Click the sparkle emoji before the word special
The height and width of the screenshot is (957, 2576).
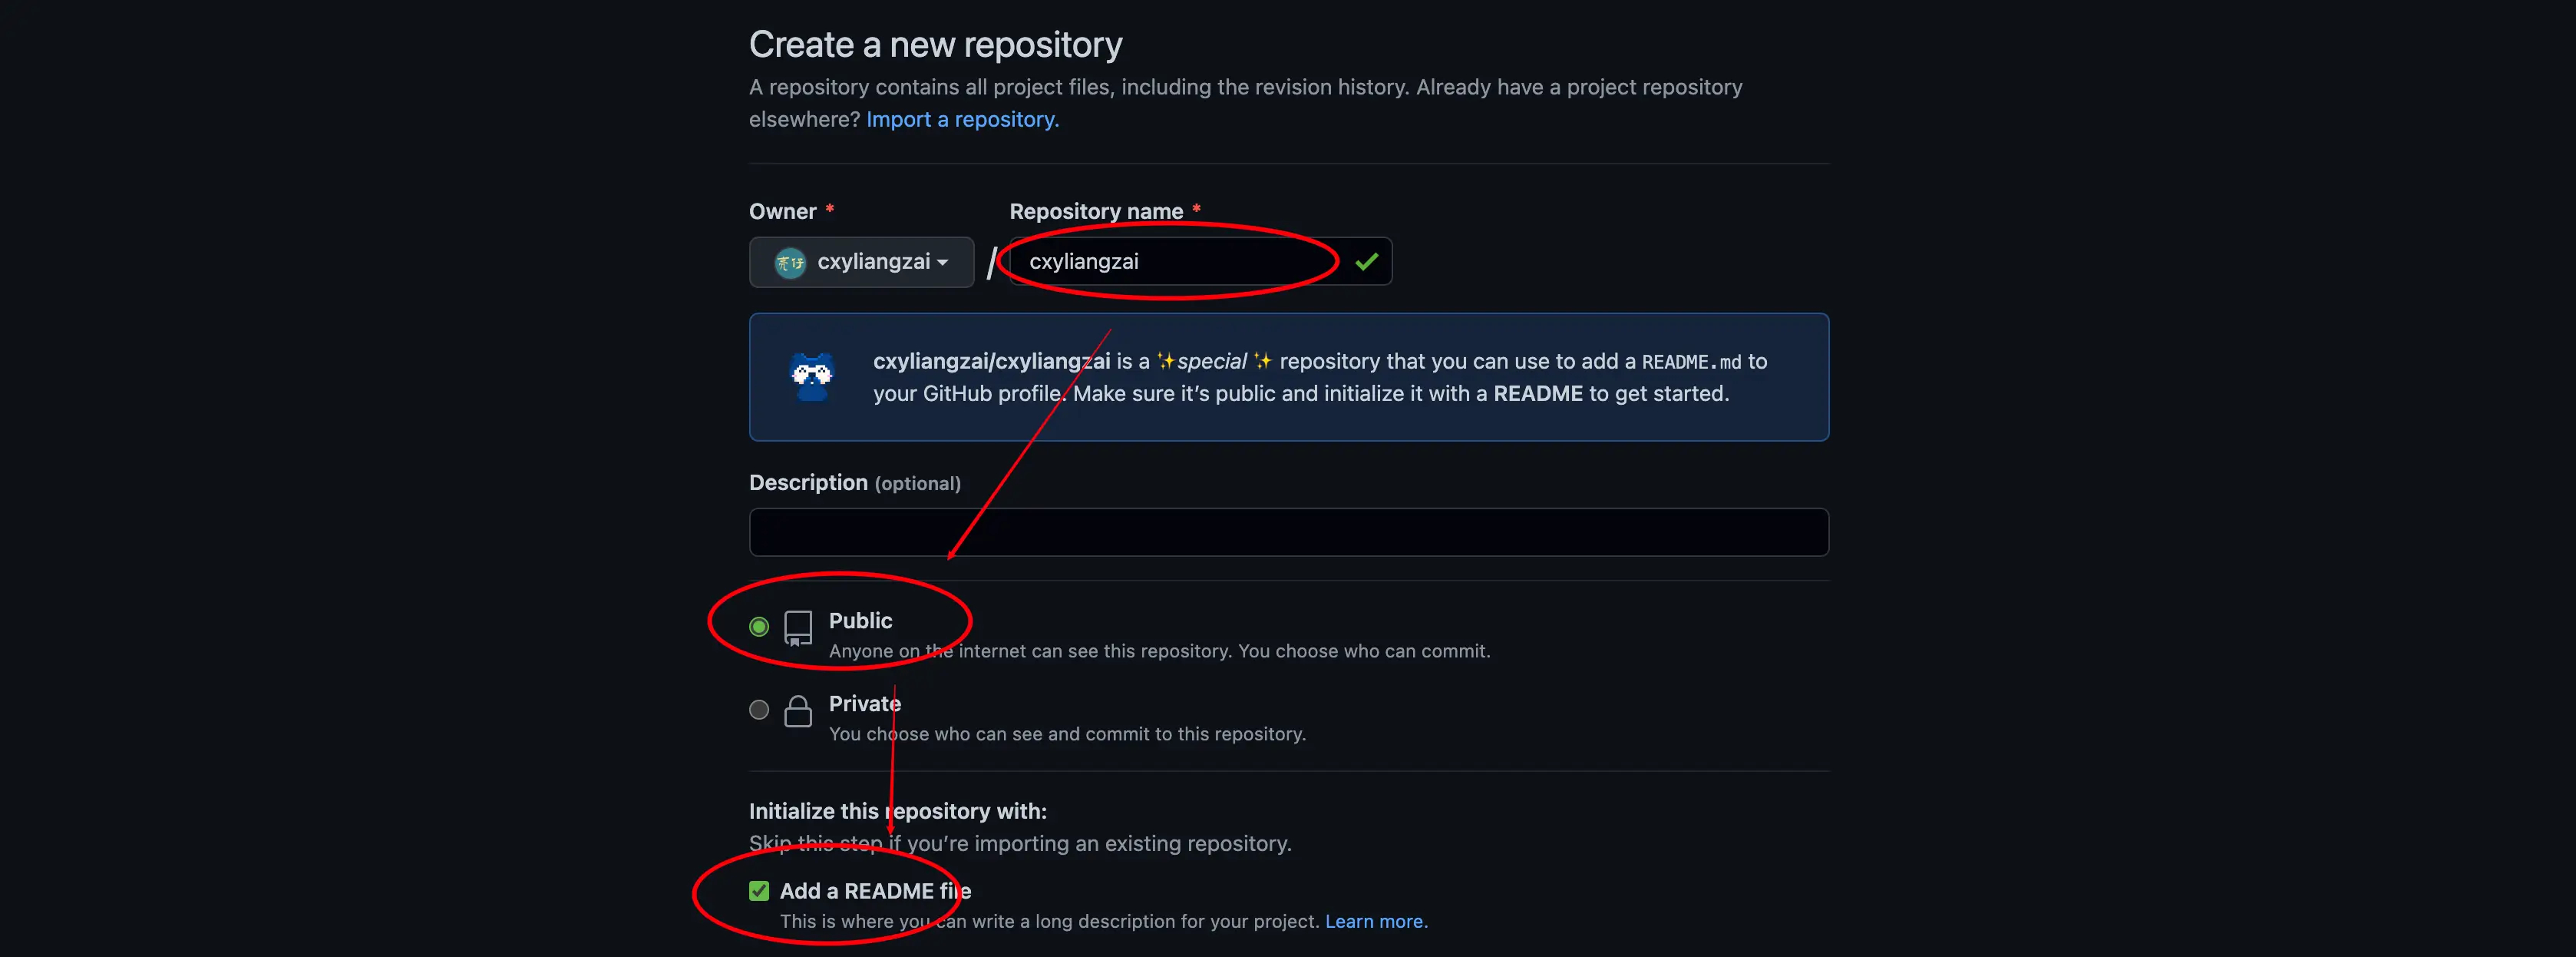[1165, 362]
